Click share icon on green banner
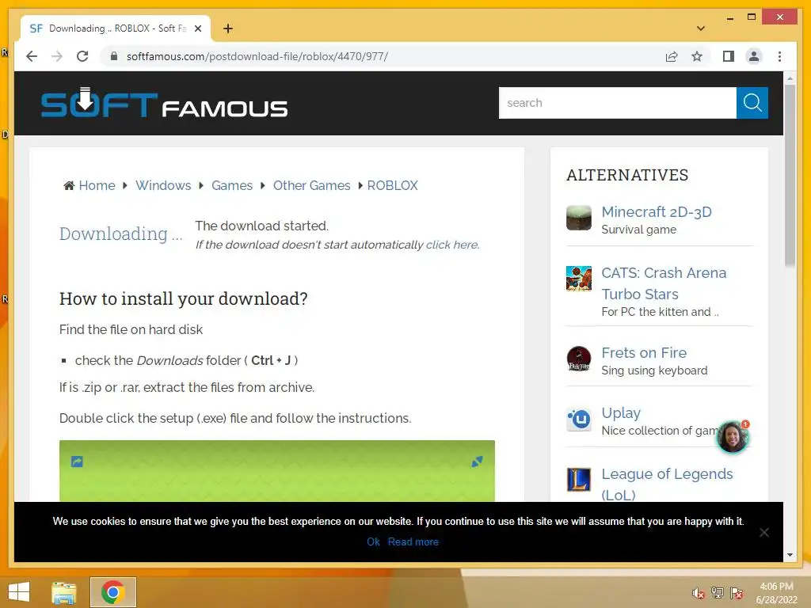This screenshot has width=811, height=608. click(x=77, y=462)
